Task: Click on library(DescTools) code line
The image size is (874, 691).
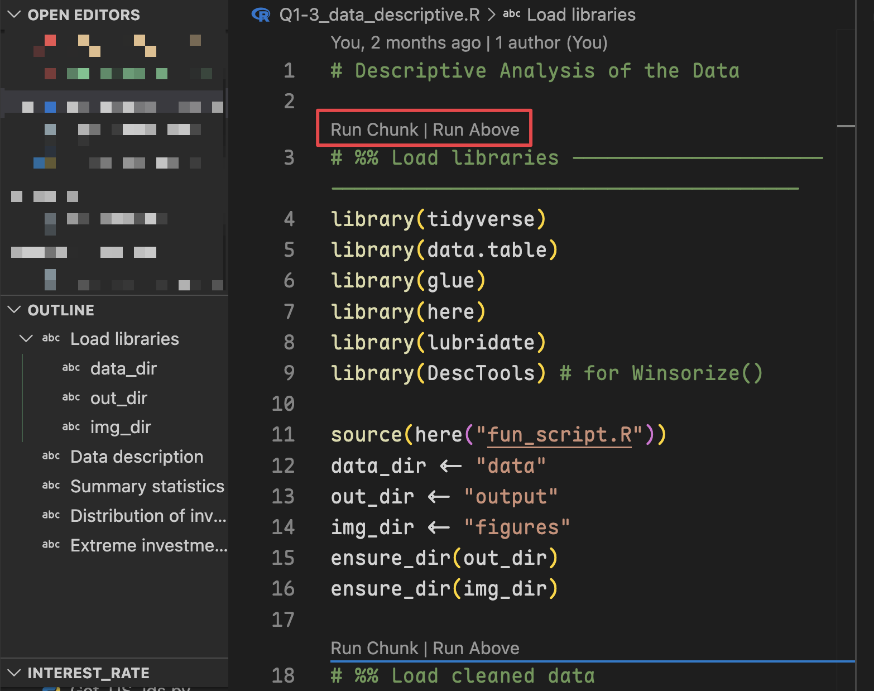Action: pos(438,373)
